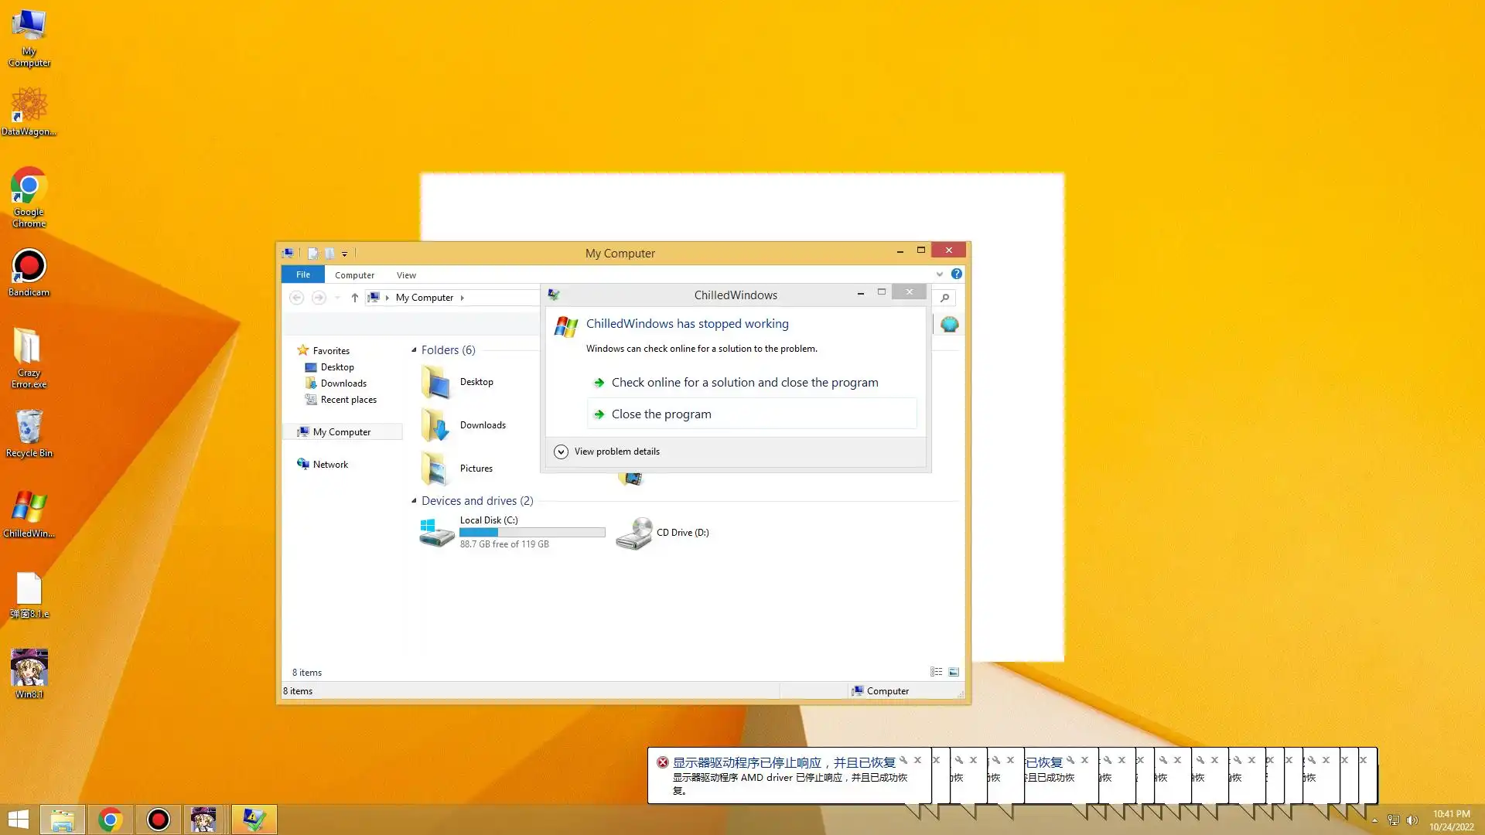
Task: Open ChilledWindows desktop shortcut
Action: tap(29, 508)
